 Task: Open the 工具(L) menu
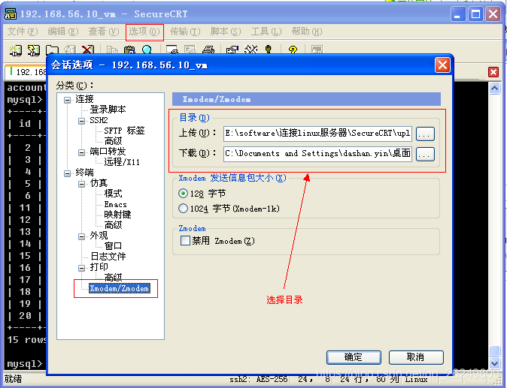266,32
